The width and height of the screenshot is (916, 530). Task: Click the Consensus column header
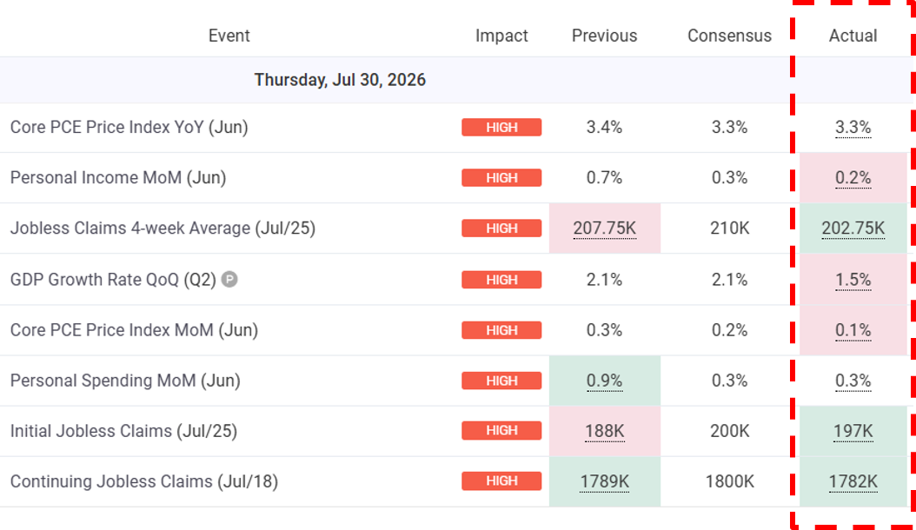pyautogui.click(x=729, y=36)
